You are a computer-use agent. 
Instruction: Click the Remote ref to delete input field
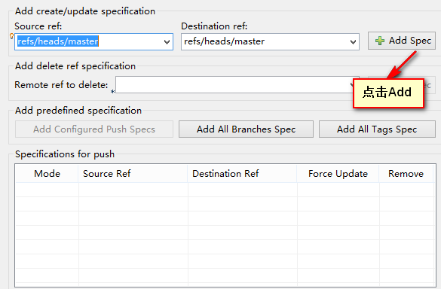pos(234,84)
